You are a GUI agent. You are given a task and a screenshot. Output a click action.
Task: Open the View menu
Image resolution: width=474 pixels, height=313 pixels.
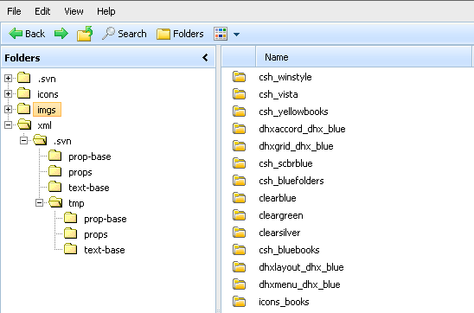[x=74, y=11]
